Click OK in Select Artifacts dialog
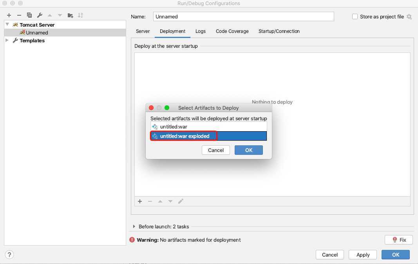 pos(249,150)
